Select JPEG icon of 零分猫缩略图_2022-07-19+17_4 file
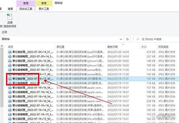The width and height of the screenshot is (179, 123). (10, 70)
